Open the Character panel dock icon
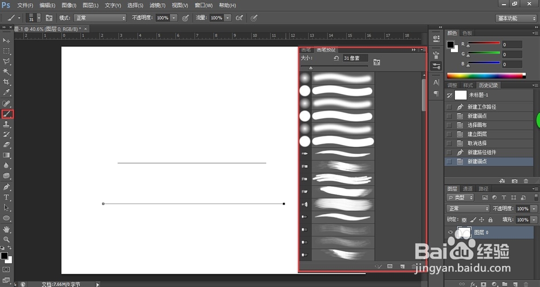This screenshot has height=287, width=540. (436, 82)
